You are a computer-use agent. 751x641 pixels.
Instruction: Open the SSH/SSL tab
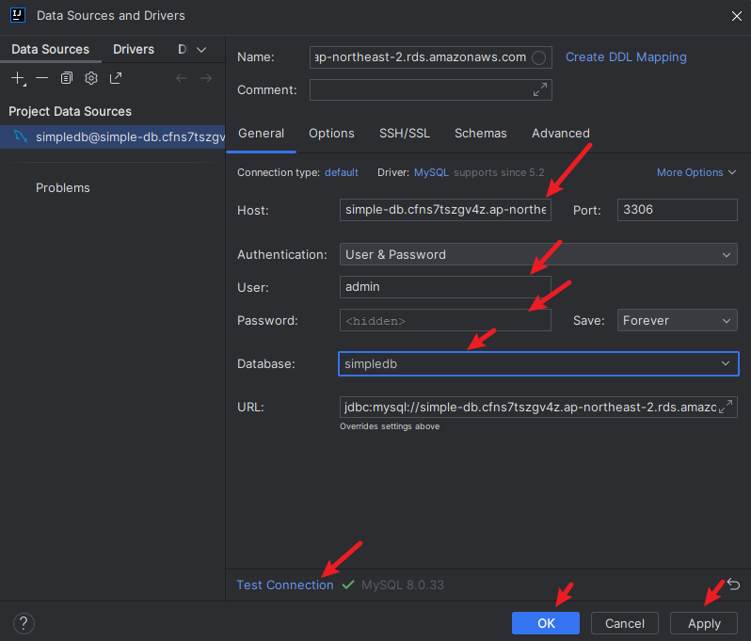(405, 133)
